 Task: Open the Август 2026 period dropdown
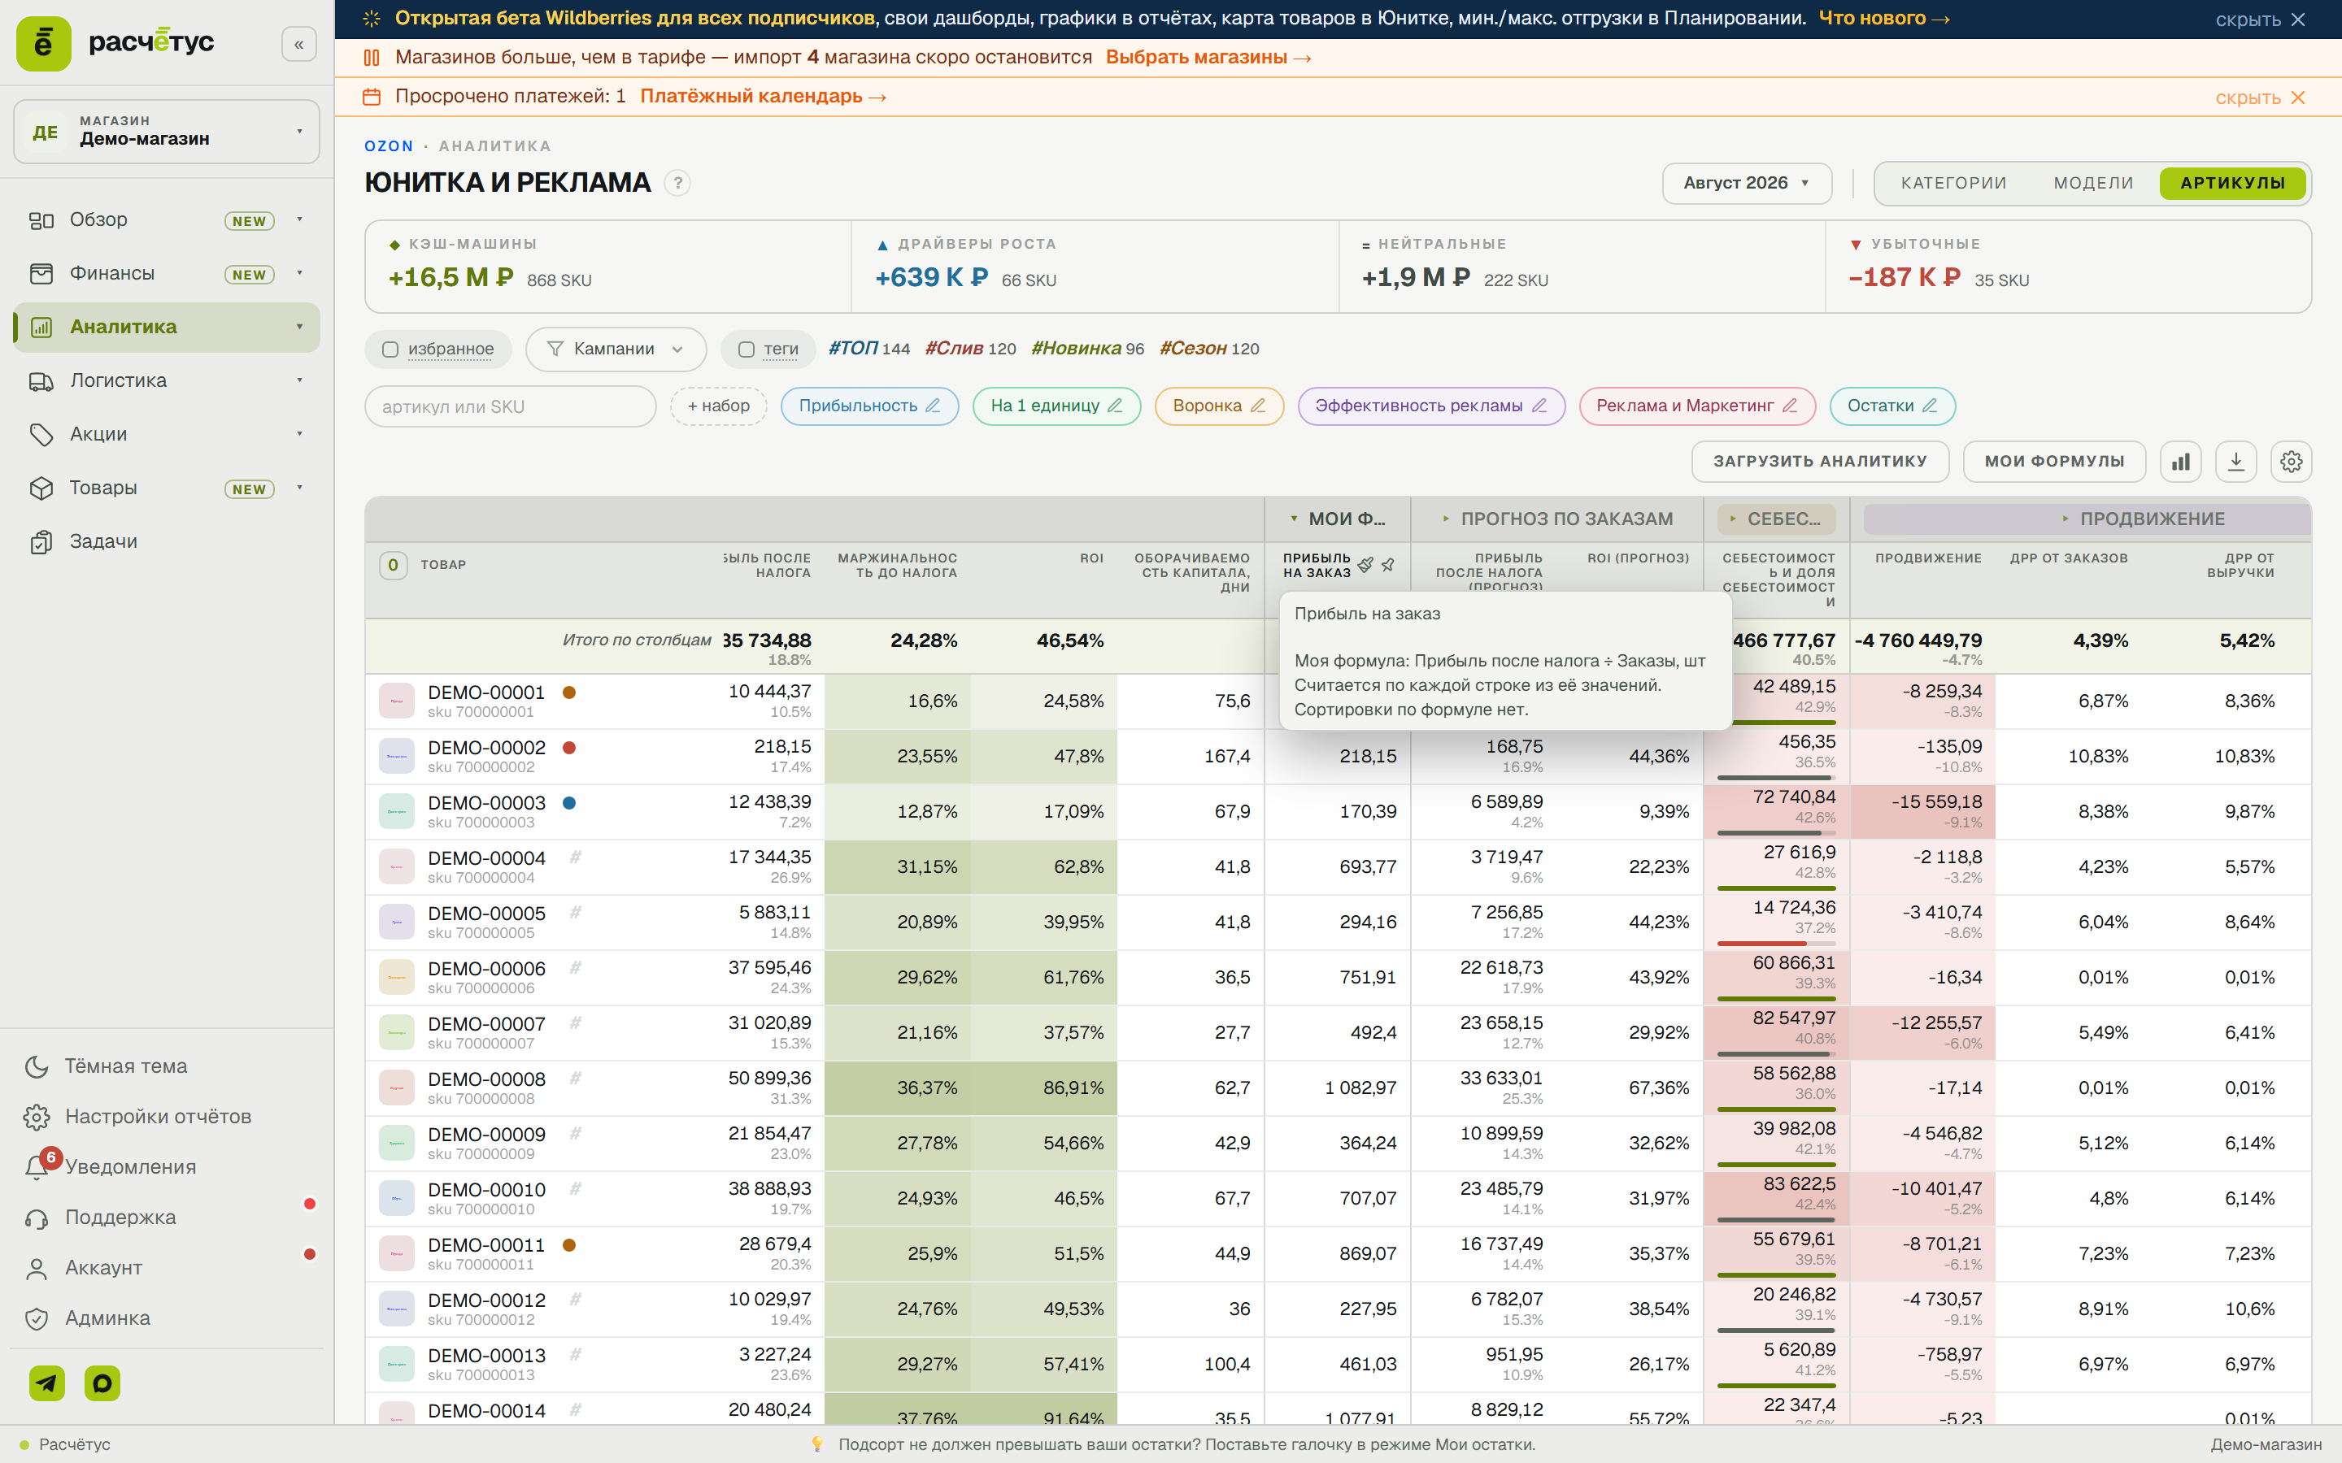point(1746,183)
